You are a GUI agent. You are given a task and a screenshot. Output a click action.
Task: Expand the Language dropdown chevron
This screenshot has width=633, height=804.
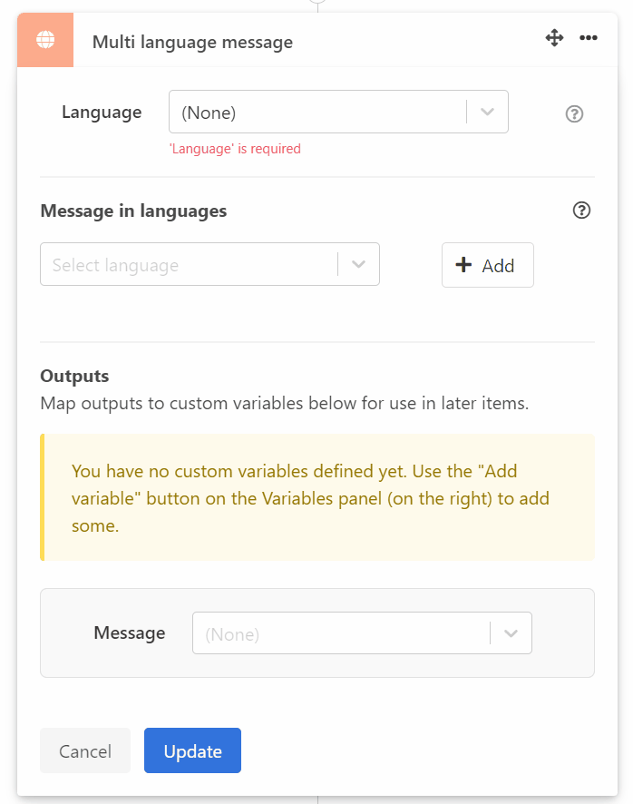click(x=488, y=113)
